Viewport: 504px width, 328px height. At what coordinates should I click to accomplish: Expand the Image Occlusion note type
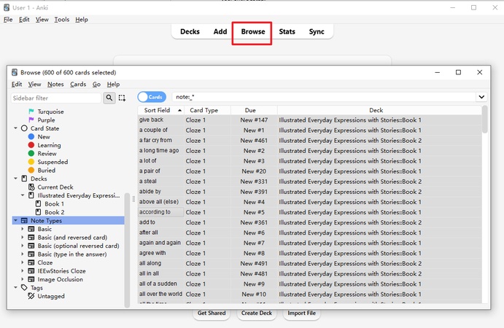[23, 279]
